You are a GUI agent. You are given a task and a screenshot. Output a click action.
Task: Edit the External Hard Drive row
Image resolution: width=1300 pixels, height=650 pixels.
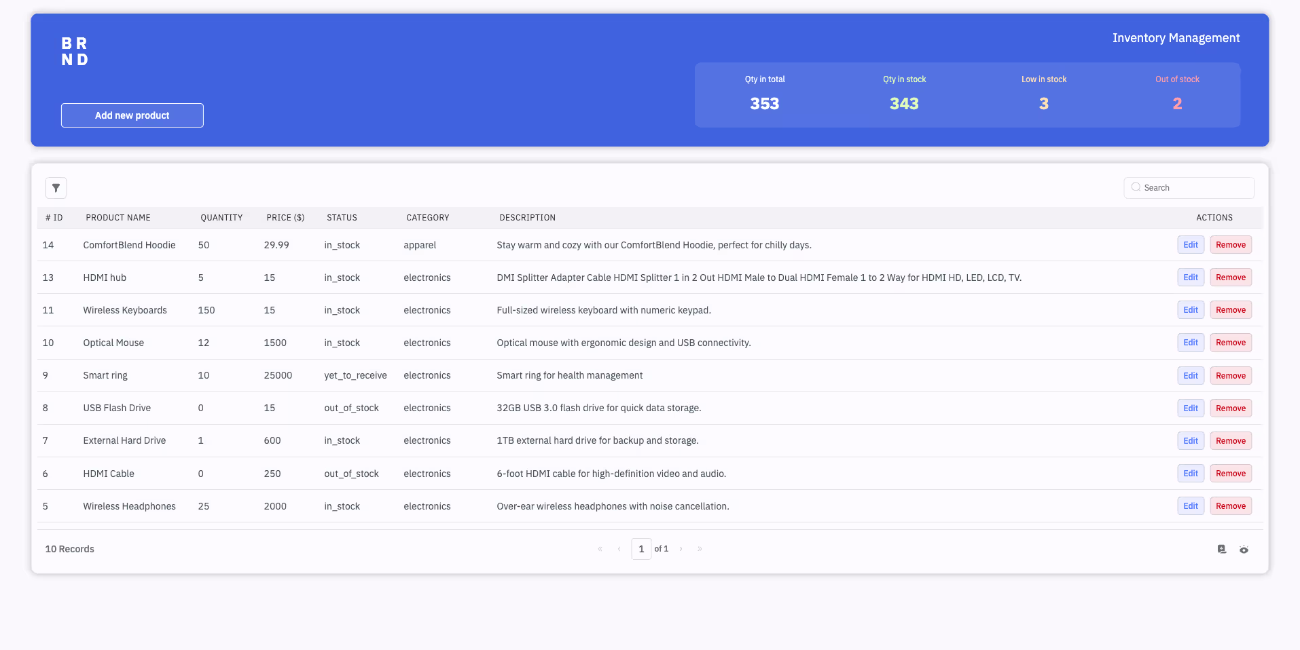pos(1191,441)
